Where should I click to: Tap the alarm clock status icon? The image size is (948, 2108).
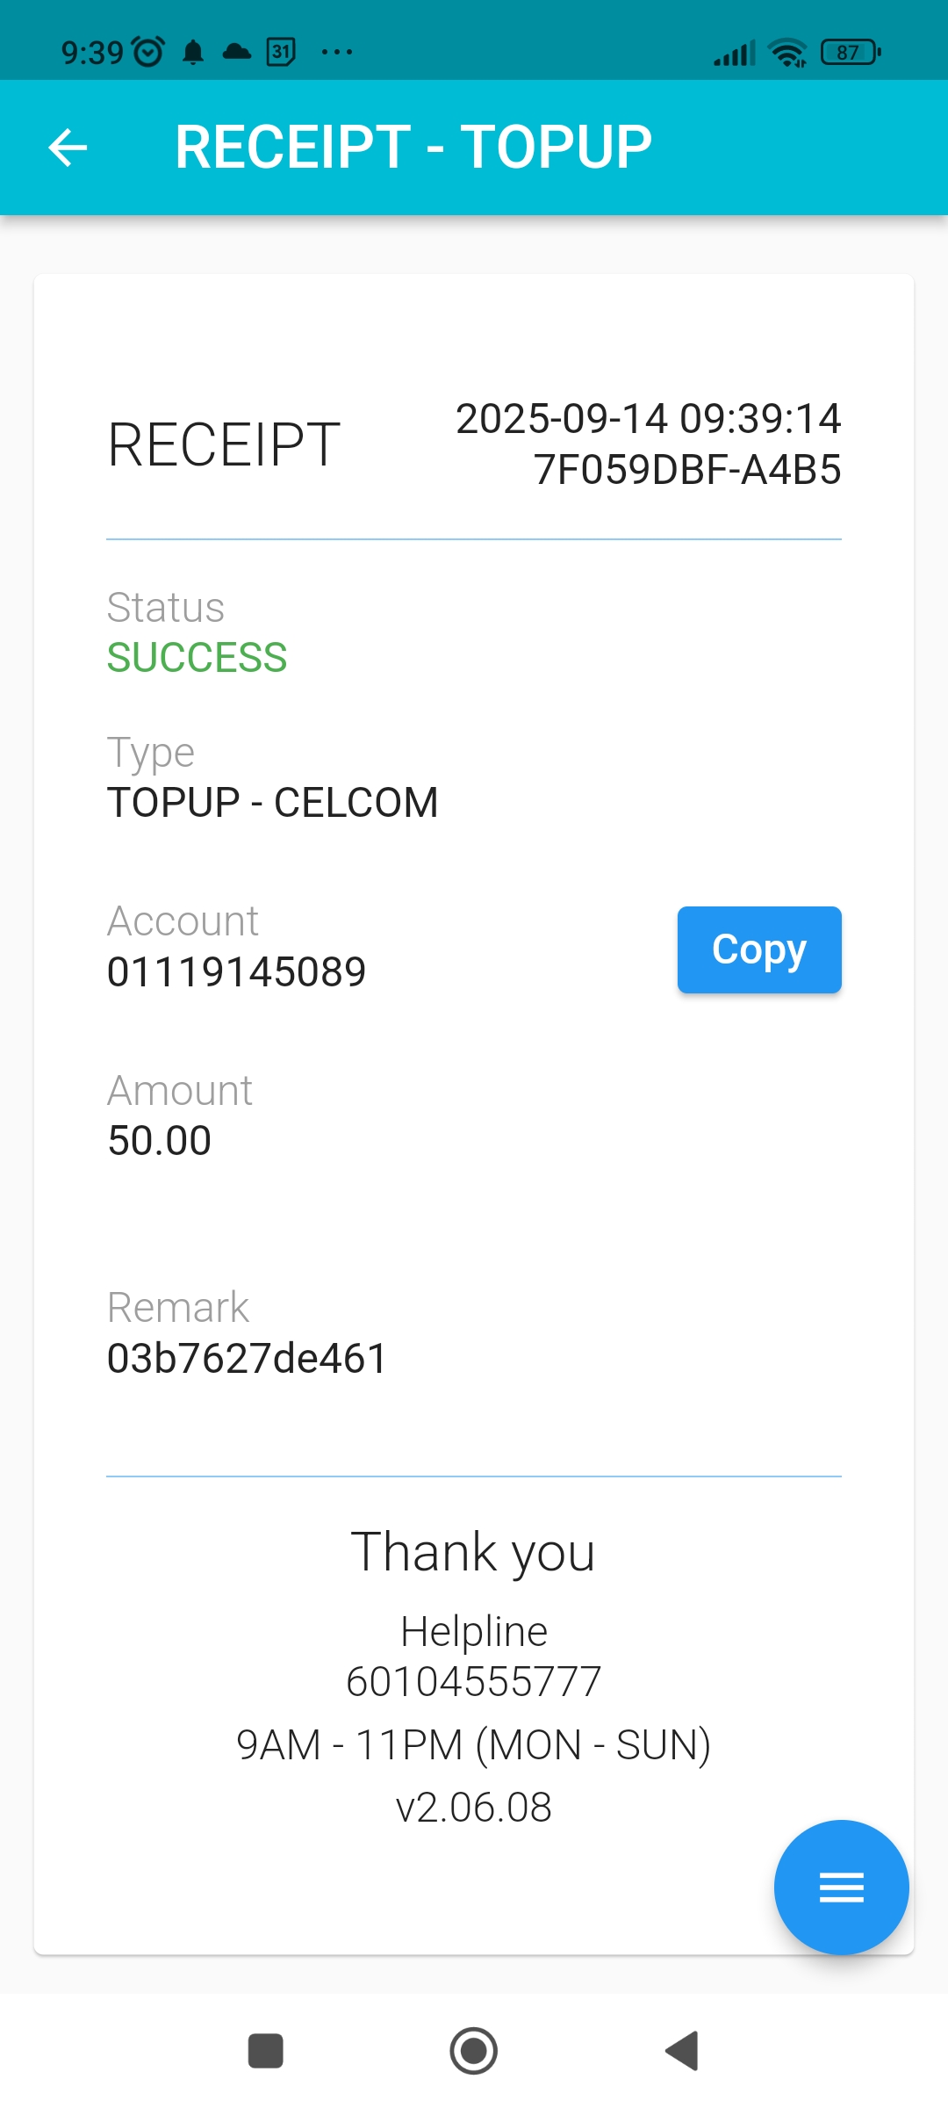(x=147, y=52)
